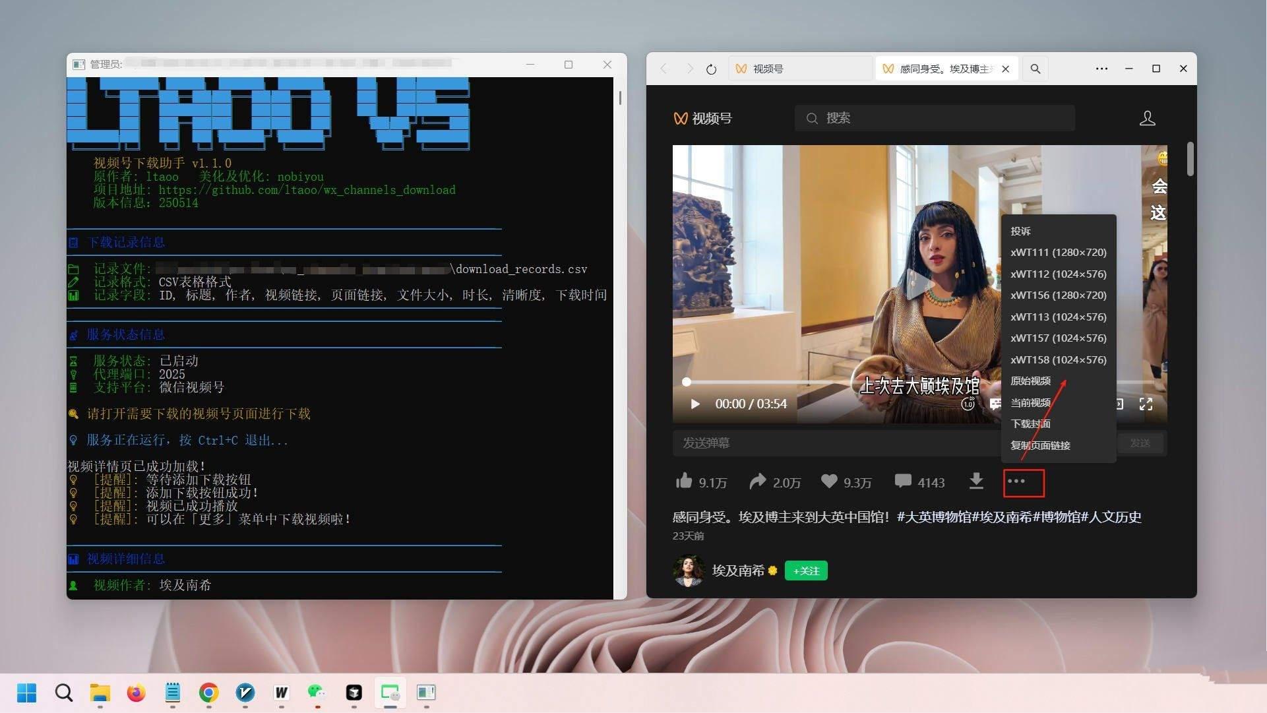
Task: Select 原始视频 from the download menu
Action: tap(1032, 381)
